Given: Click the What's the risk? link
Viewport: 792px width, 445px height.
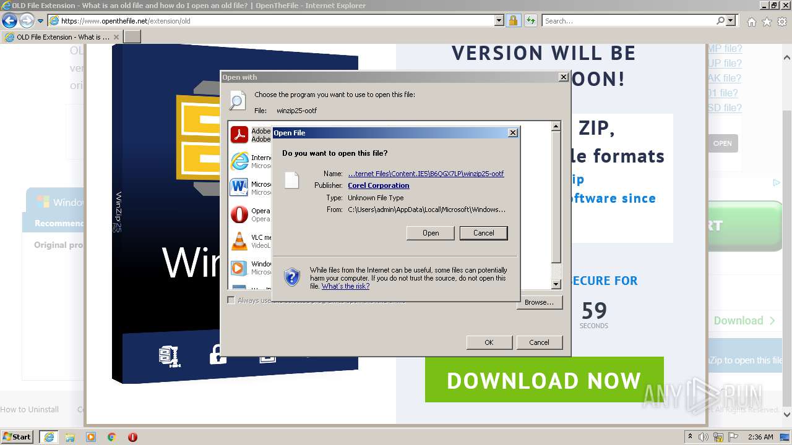Looking at the screenshot, I should (345, 286).
